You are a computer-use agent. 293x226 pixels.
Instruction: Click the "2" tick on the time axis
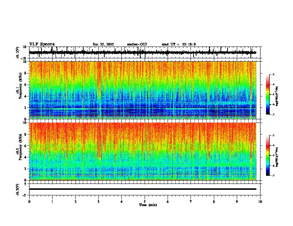coord(75,202)
